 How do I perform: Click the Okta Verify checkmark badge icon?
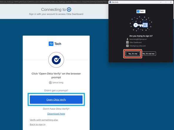[56, 60]
